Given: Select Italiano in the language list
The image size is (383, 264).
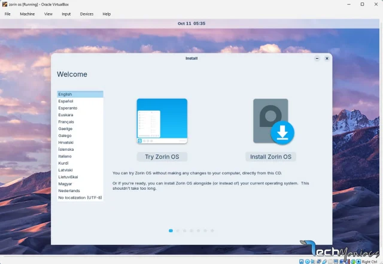Looking at the screenshot, I should (80, 156).
